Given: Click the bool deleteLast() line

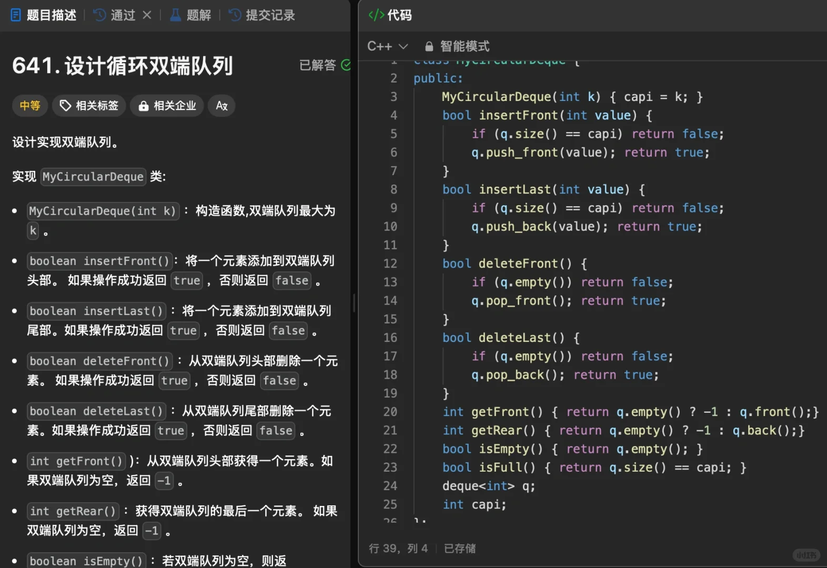Looking at the screenshot, I should [511, 338].
